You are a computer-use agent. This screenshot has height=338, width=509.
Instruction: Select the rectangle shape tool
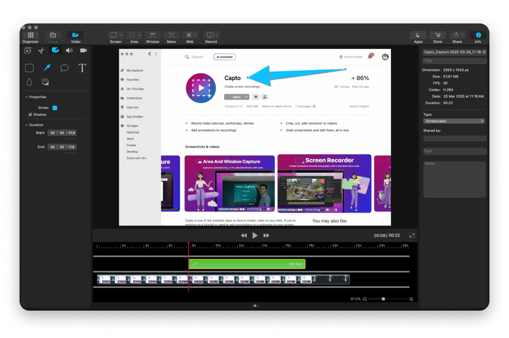coord(29,68)
